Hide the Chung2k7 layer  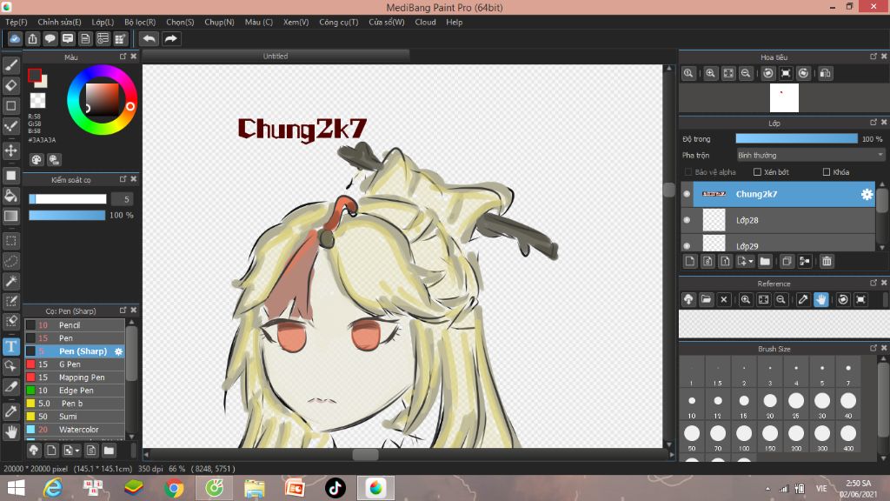click(x=687, y=194)
